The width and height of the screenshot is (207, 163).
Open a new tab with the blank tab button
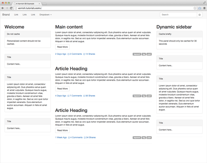pyautogui.click(x=44, y=4)
